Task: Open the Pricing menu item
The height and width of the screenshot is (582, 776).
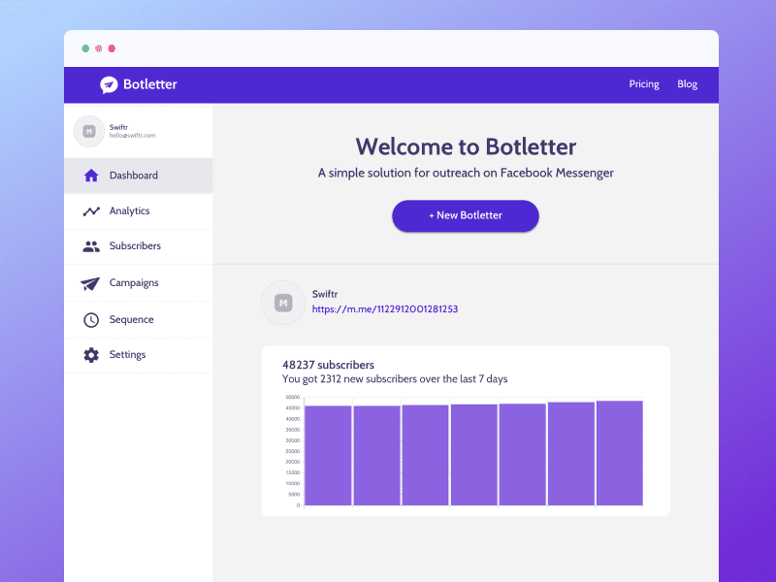Action: click(x=644, y=84)
